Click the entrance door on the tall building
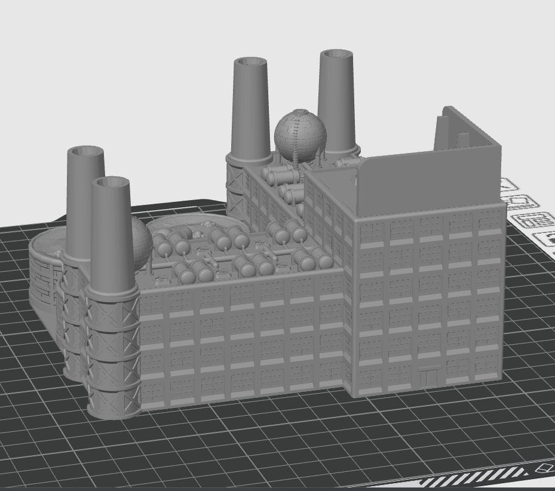Image resolution: width=555 pixels, height=491 pixels. (x=428, y=378)
